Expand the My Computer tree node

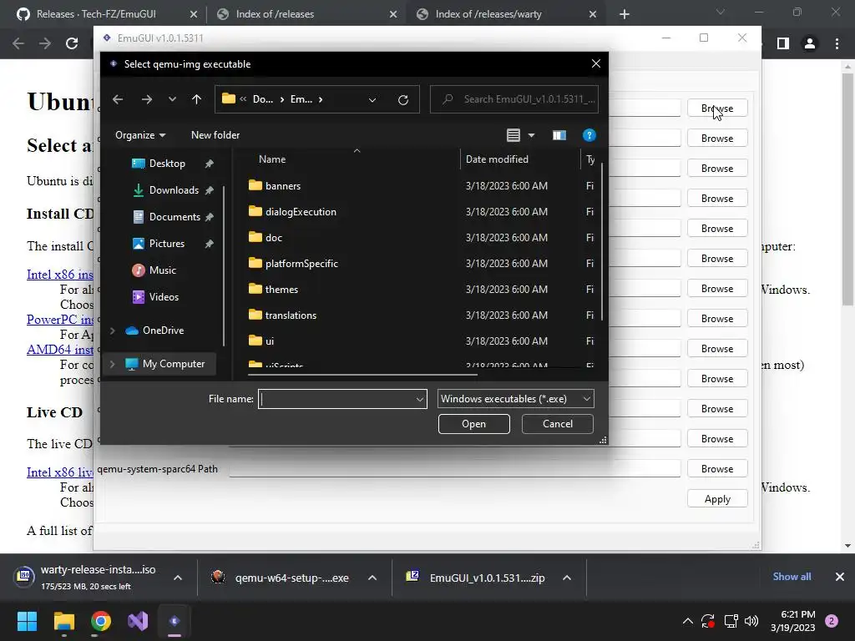coord(113,364)
